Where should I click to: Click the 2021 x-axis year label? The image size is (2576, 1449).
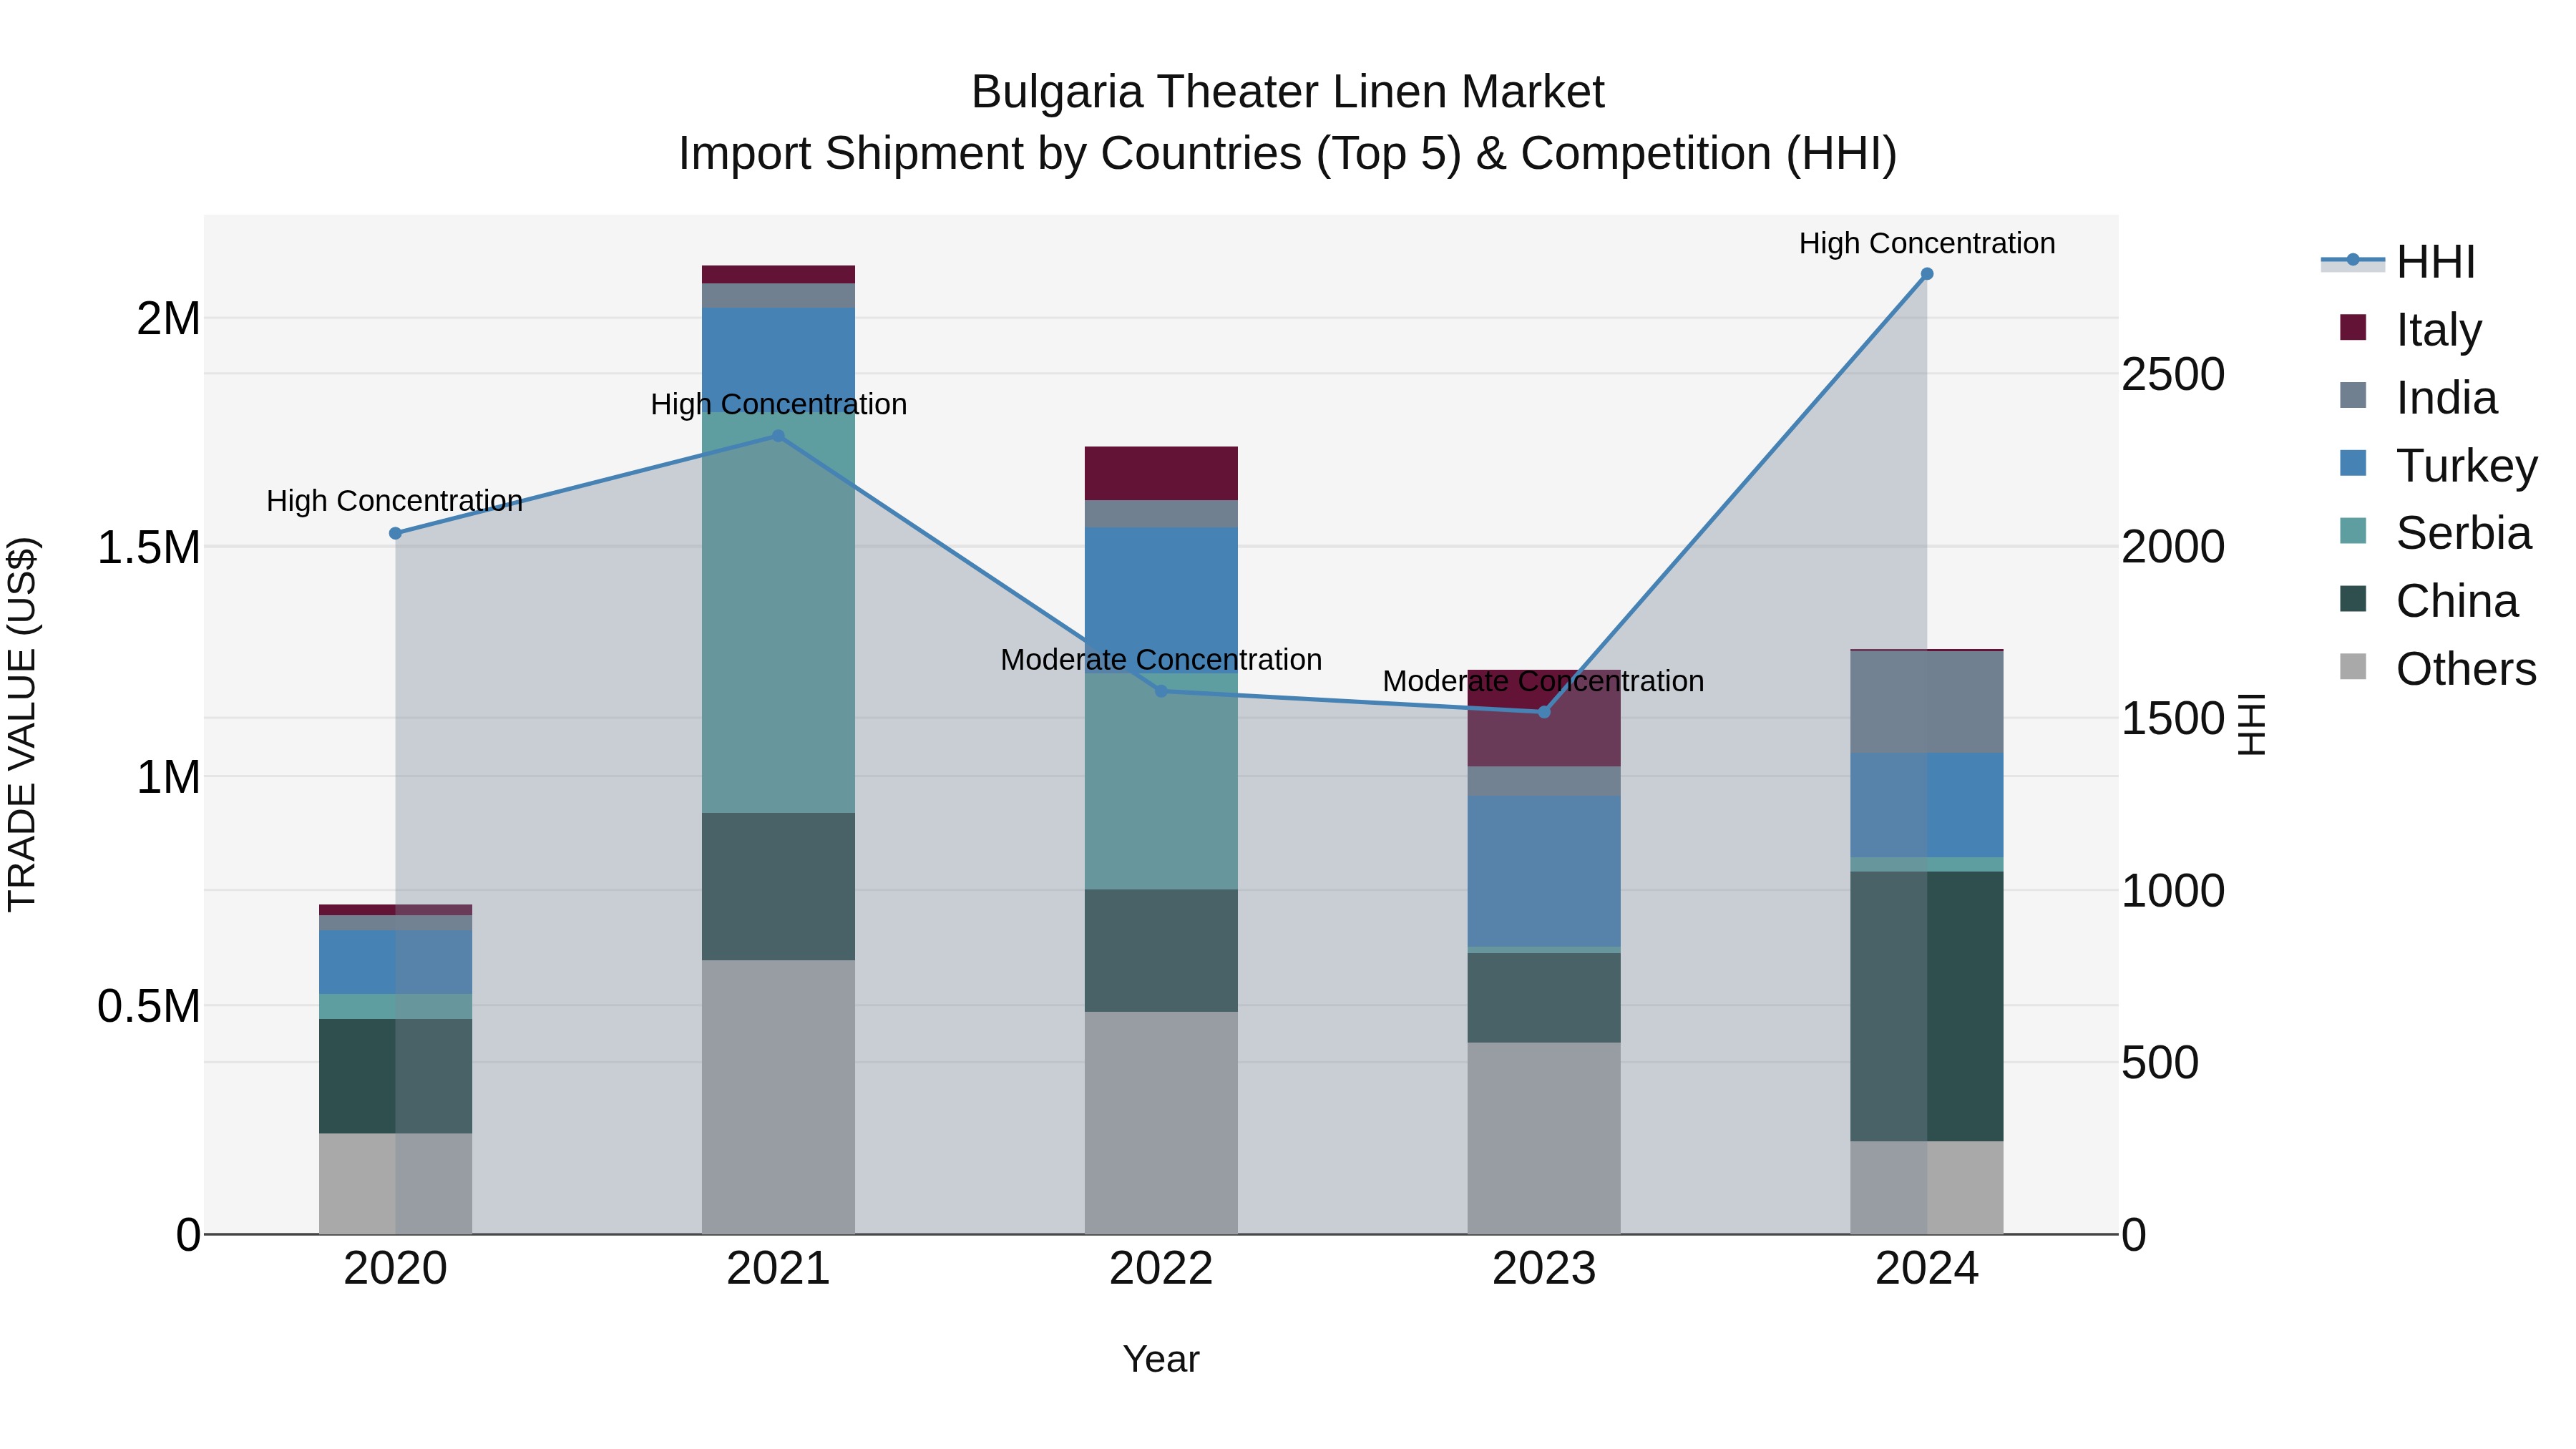(x=778, y=1269)
